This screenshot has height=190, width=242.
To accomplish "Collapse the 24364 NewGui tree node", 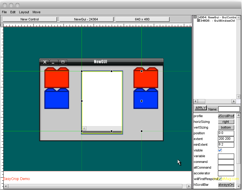I will (x=195, y=17).
